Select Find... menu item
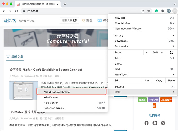 [x=143, y=69]
